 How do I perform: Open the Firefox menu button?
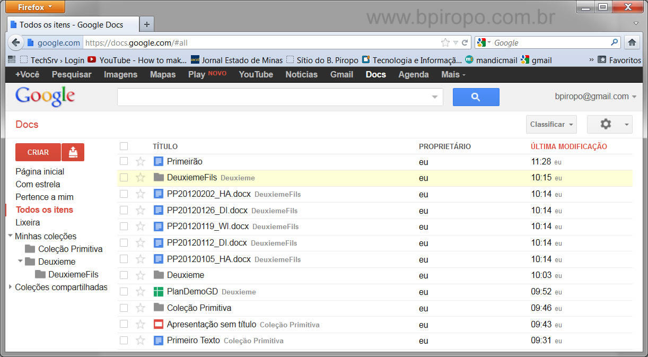pos(36,7)
